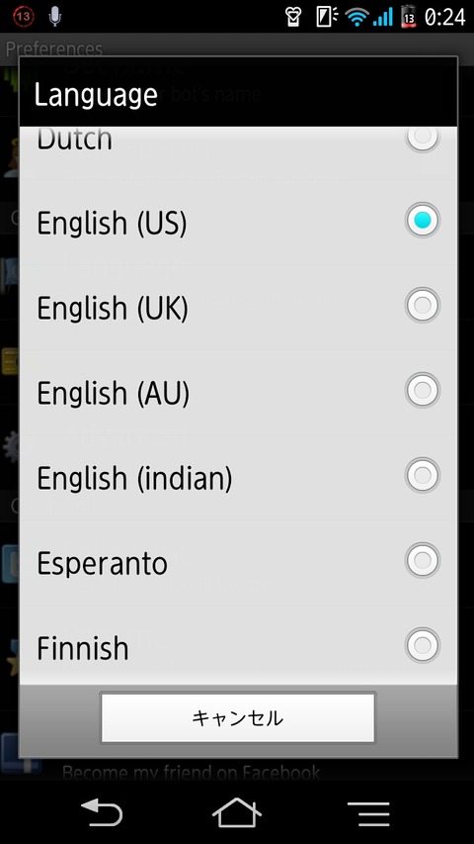Screen dimensions: 474x844
Task: Tap the signal strength bars icon
Action: 382,17
